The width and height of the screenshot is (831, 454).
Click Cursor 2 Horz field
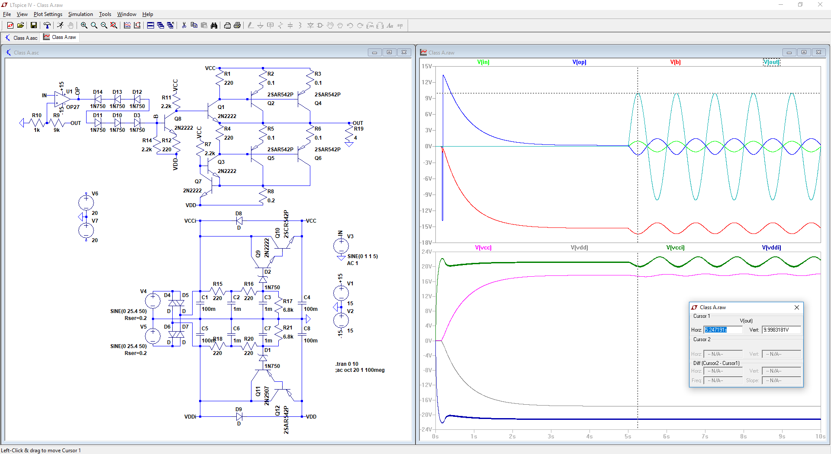723,354
